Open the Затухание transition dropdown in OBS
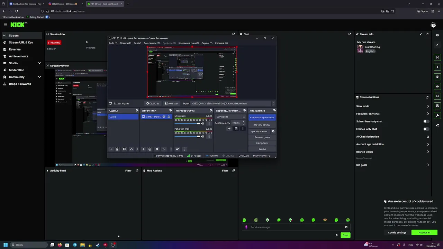 tap(230, 117)
